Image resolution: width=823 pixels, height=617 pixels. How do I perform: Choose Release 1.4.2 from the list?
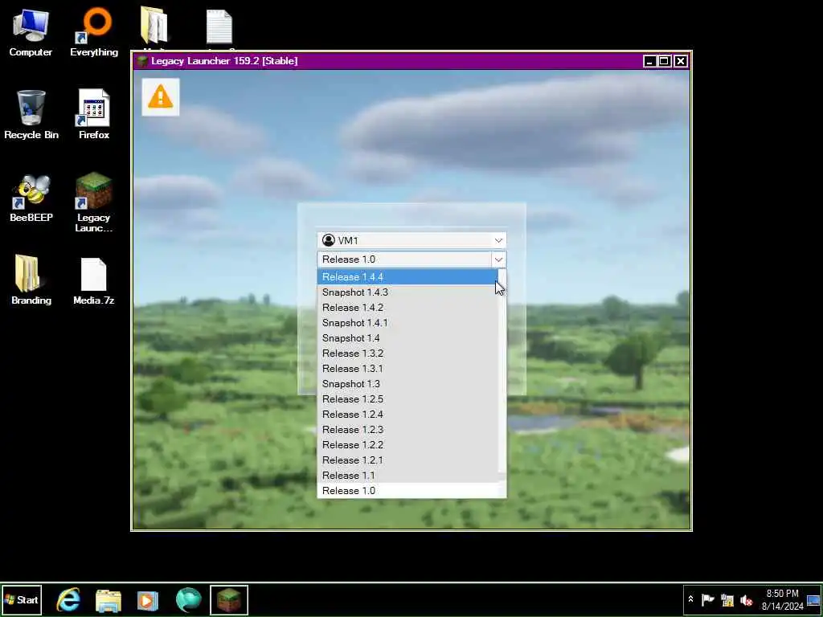click(x=407, y=308)
